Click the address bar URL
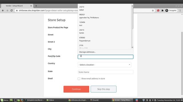 (48, 10)
